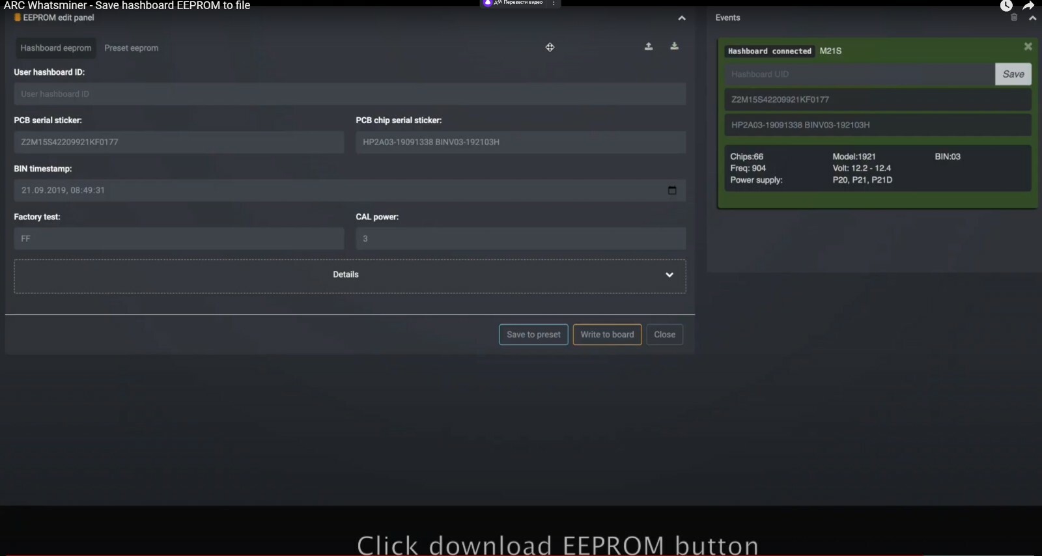Click the watch later clock icon
Viewport: 1042px width, 556px height.
[1006, 6]
